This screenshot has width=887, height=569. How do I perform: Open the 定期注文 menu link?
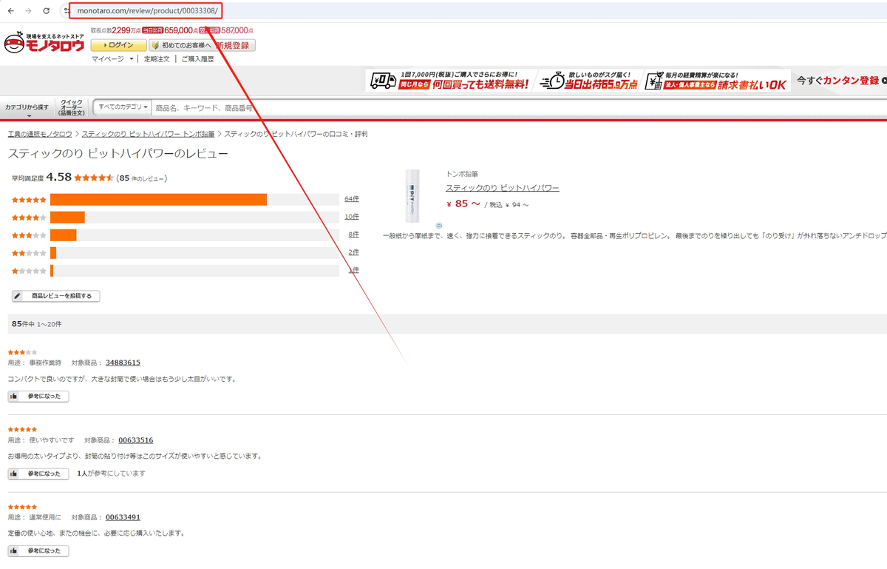coord(157,59)
